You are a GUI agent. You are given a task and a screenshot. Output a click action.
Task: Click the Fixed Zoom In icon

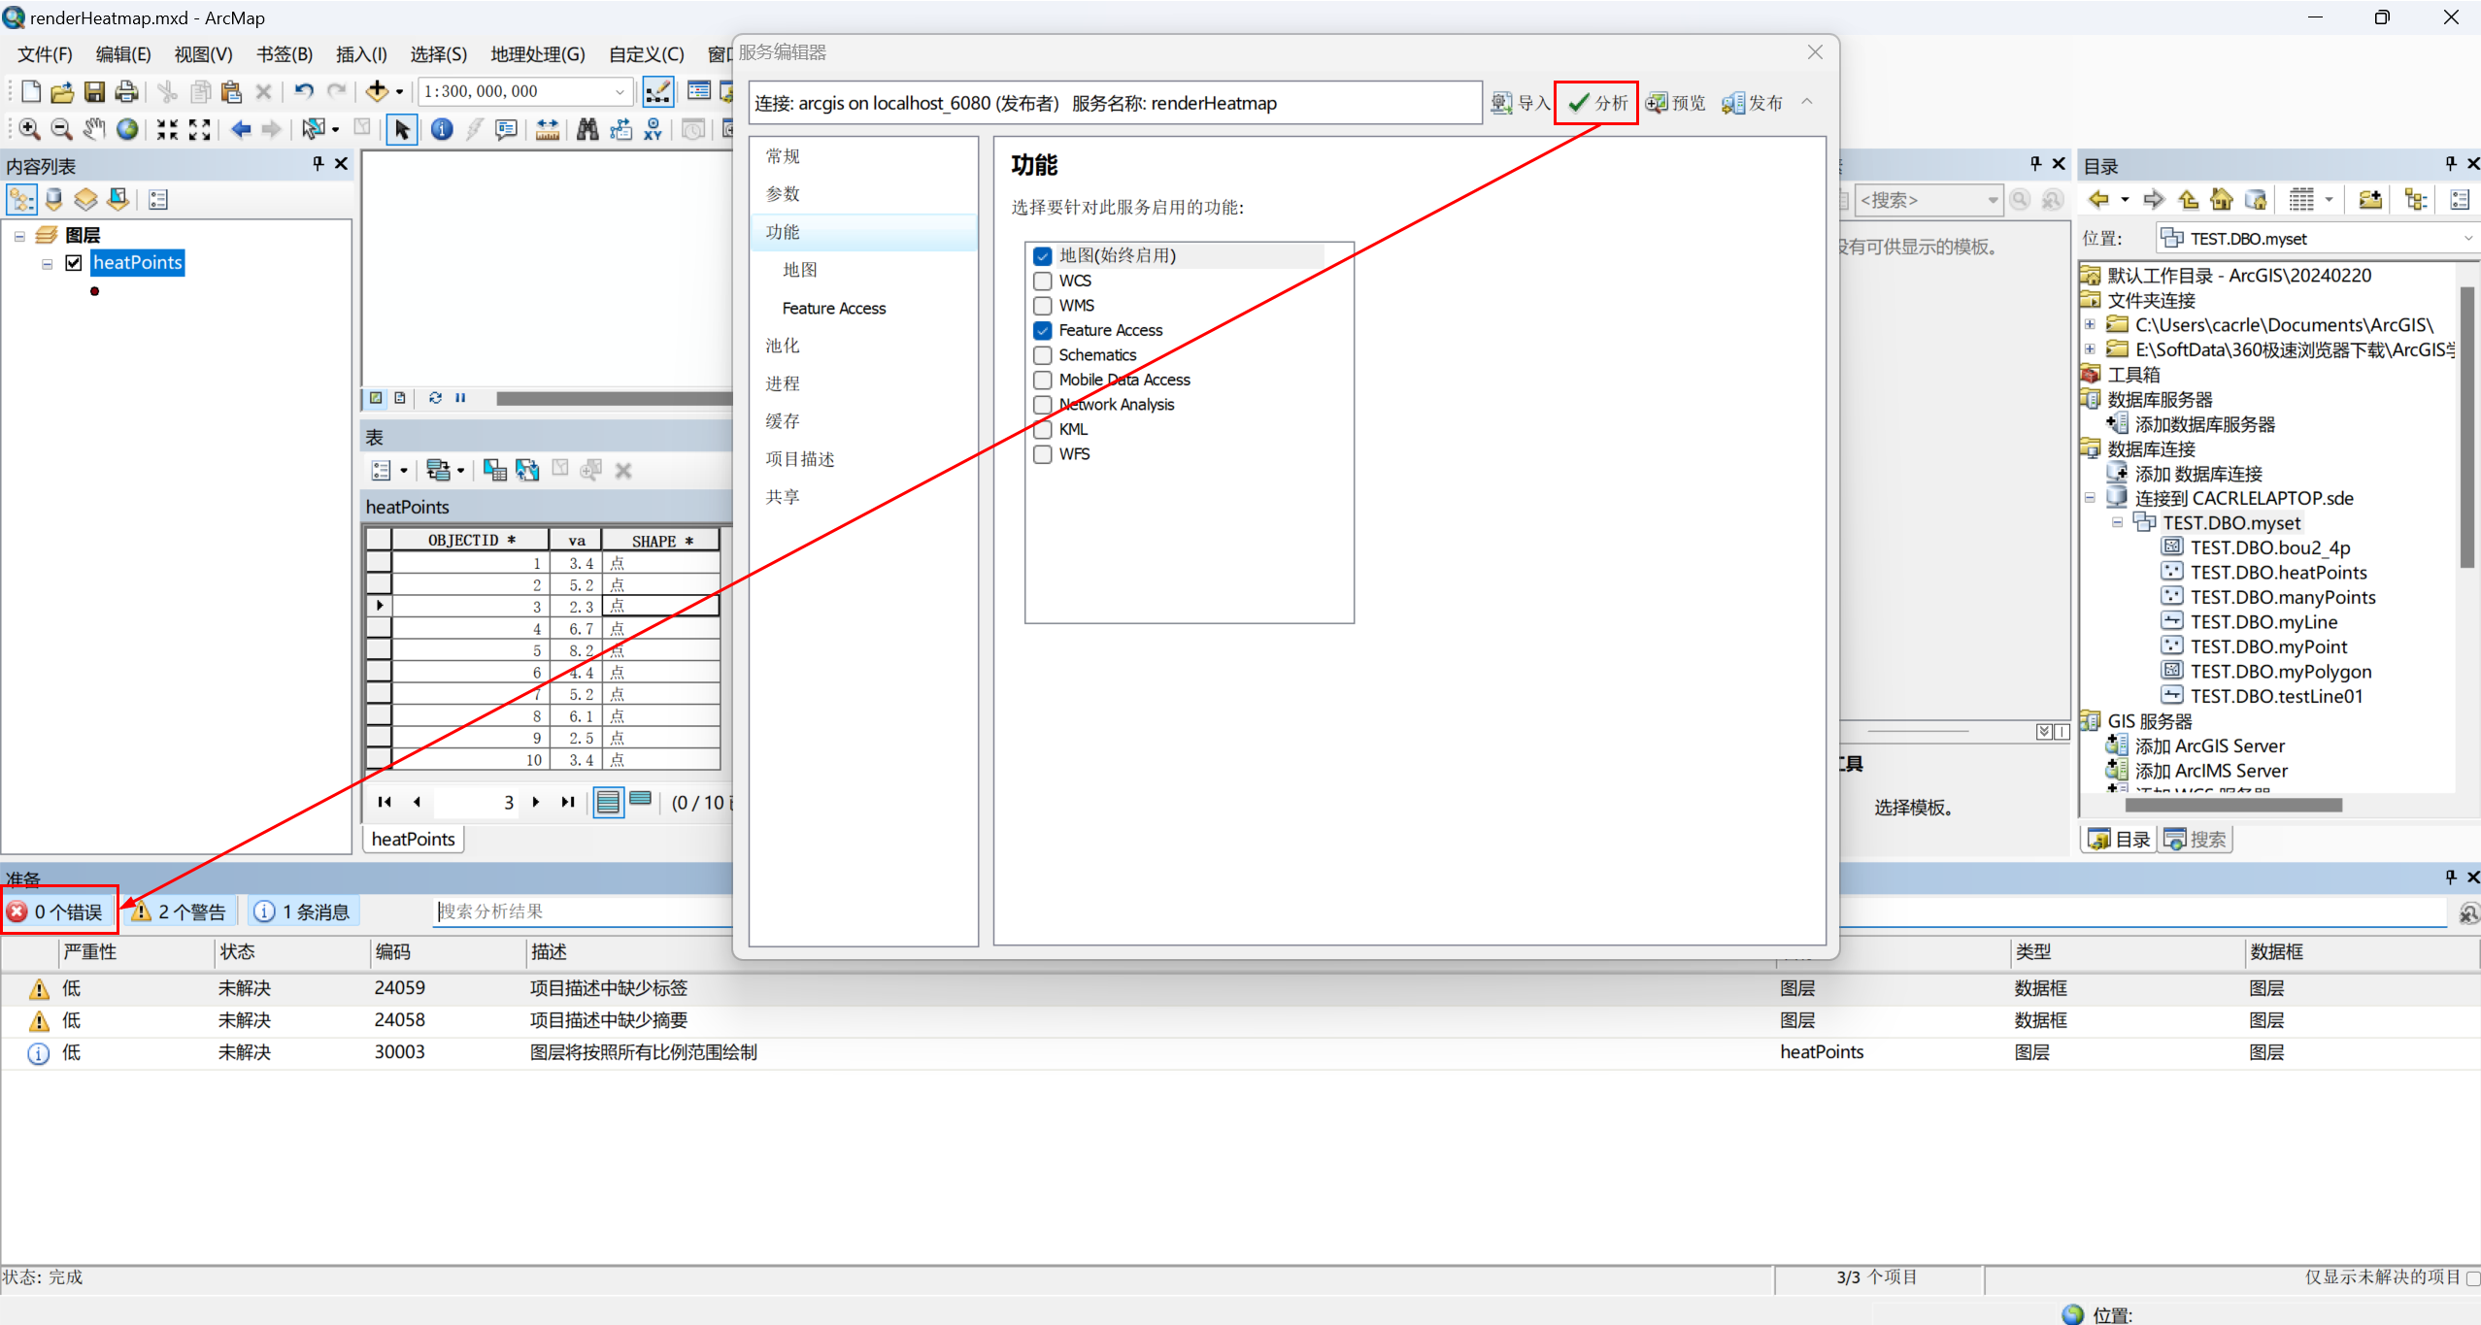[167, 129]
